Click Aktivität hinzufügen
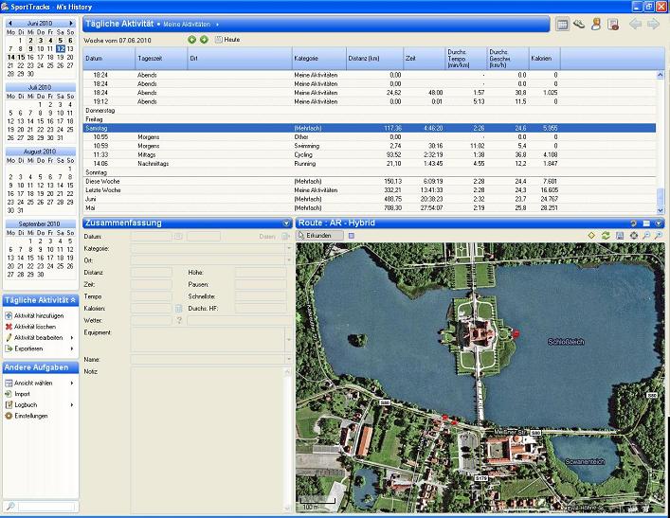Image resolution: width=670 pixels, height=518 pixels. (x=38, y=314)
